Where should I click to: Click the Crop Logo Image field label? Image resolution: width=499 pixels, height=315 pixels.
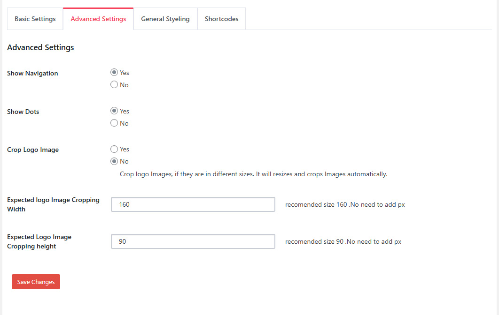[33, 150]
